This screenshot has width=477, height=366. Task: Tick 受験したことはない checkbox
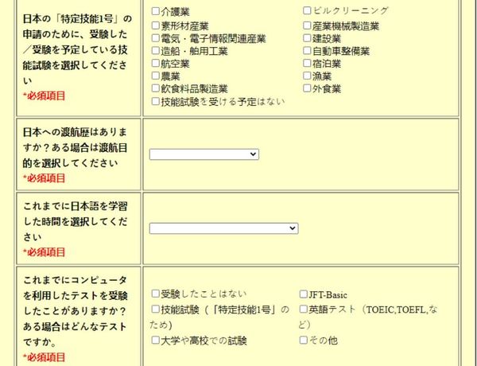(x=156, y=294)
